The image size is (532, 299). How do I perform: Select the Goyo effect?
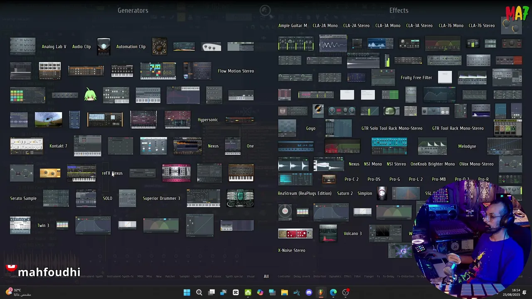click(x=311, y=128)
